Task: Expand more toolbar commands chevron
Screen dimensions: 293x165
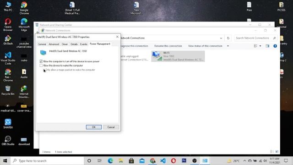Action: point(228,46)
